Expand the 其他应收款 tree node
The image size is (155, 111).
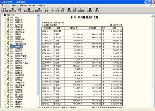click(5, 30)
